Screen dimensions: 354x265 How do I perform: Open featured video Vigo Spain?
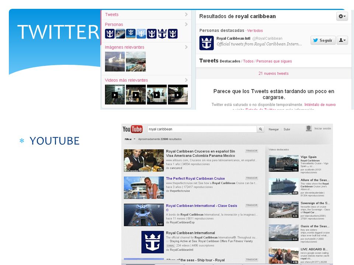pyautogui.click(x=308, y=157)
